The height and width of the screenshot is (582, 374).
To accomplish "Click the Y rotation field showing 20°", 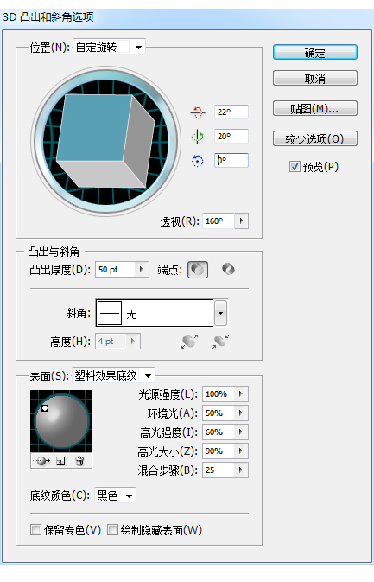I will click(x=231, y=137).
